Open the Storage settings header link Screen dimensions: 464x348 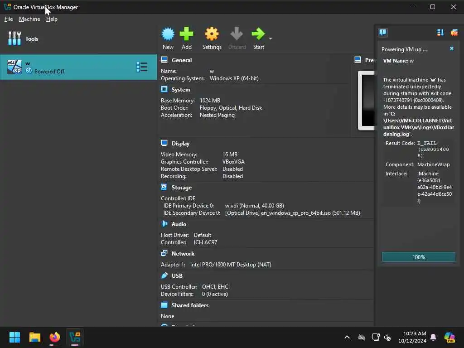click(x=181, y=188)
